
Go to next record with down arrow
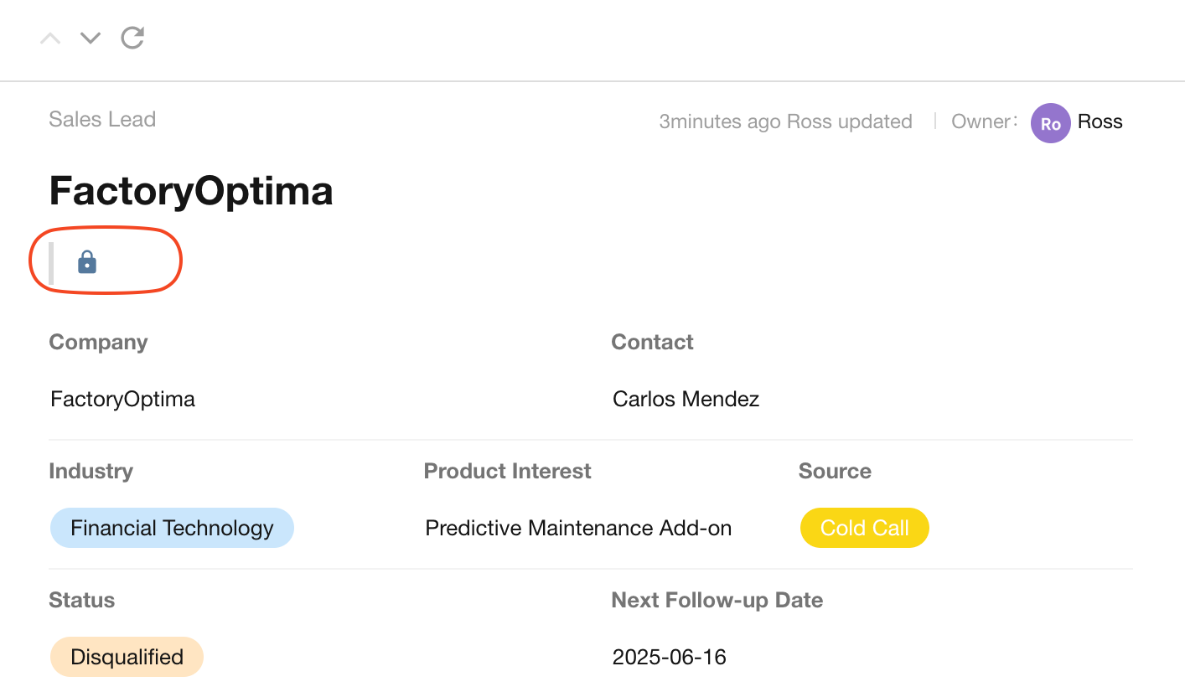click(x=91, y=38)
